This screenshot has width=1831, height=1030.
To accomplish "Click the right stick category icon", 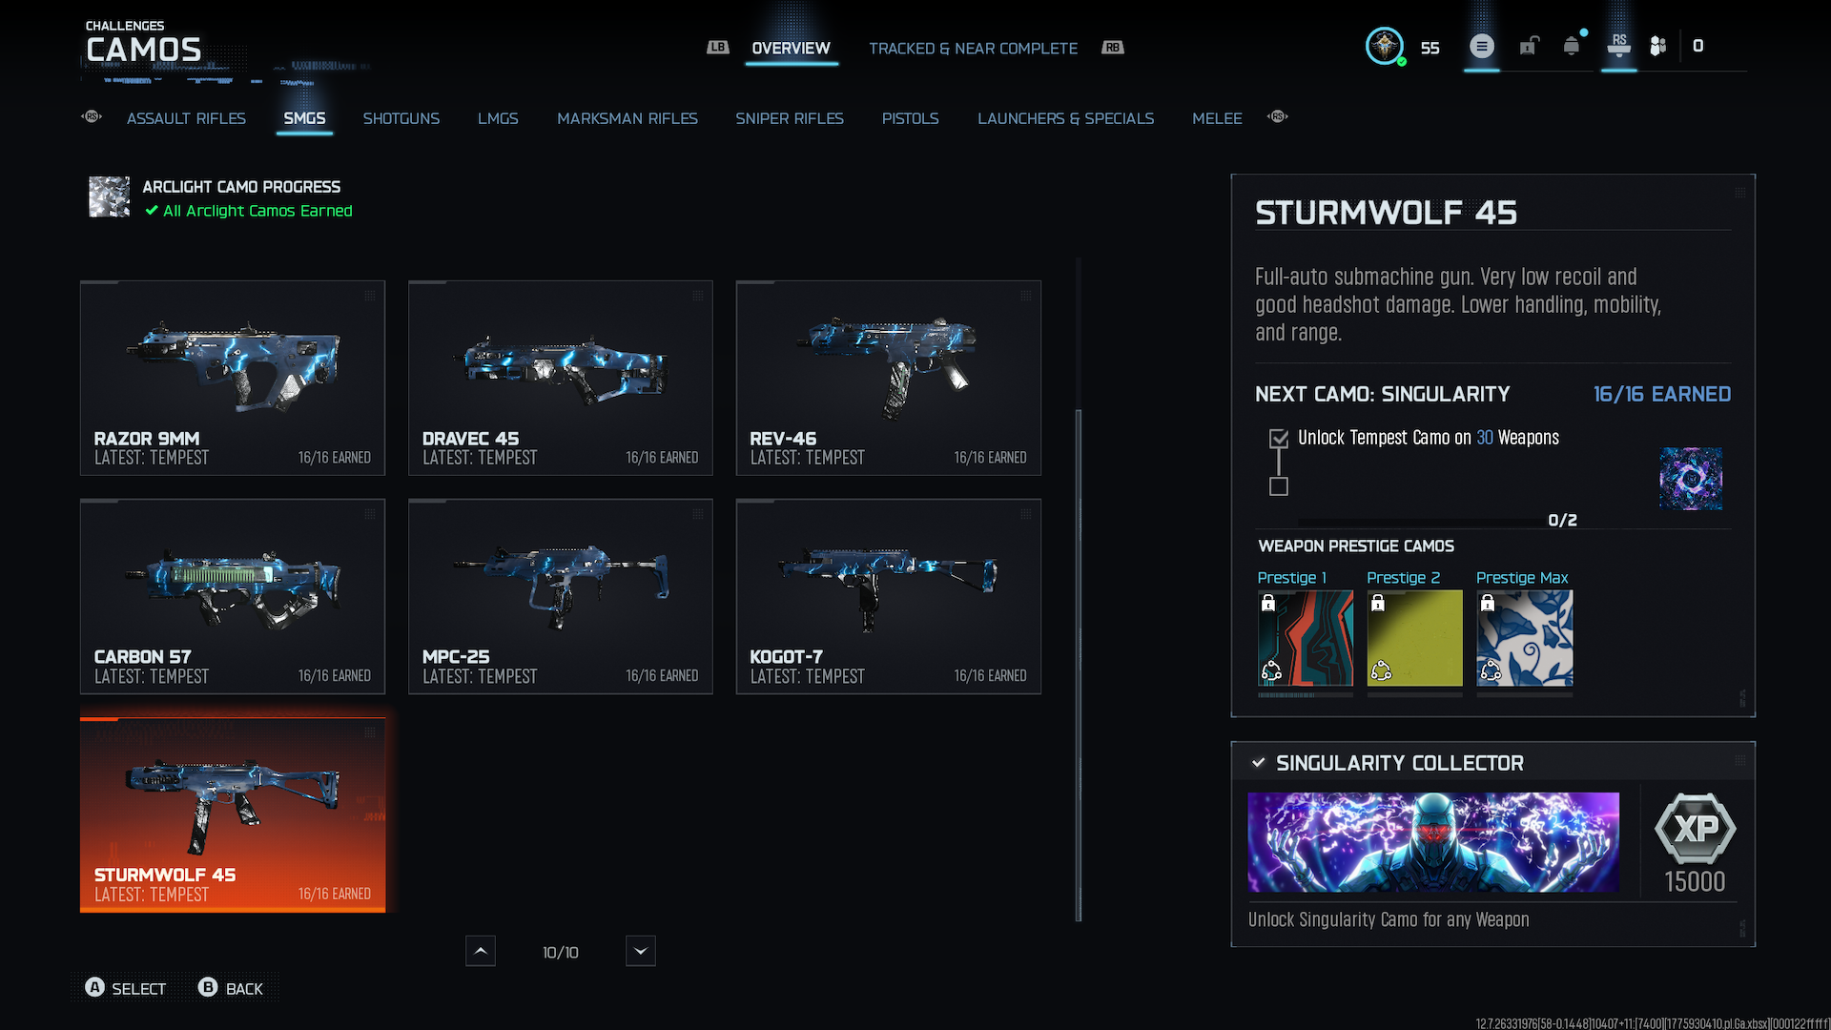I will [x=1278, y=116].
